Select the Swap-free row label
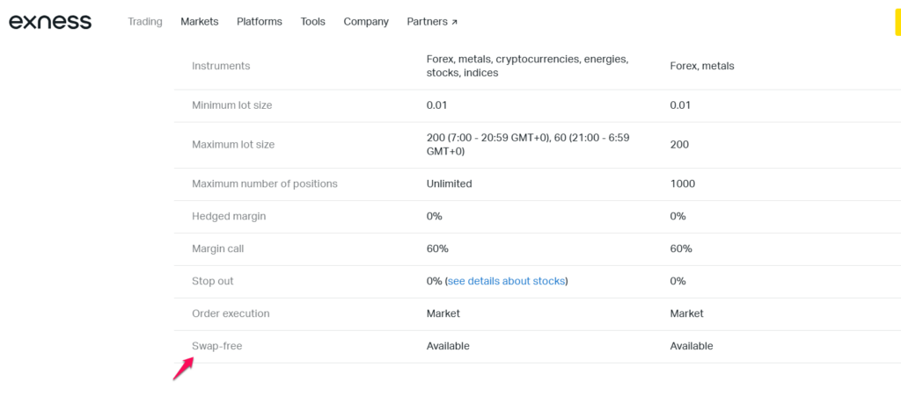The height and width of the screenshot is (403, 901). [216, 346]
